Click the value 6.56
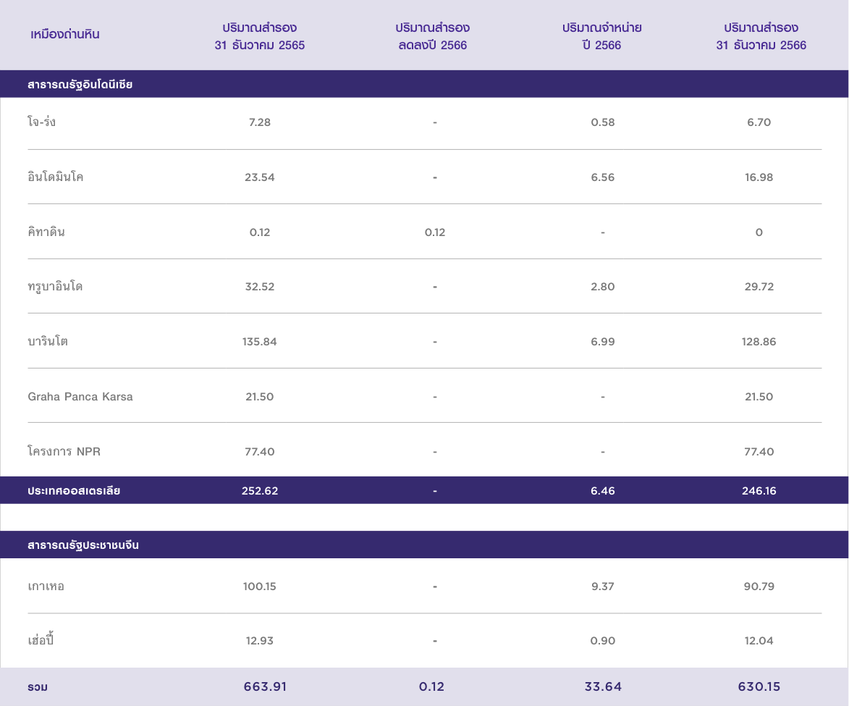Viewport: 849px width, 706px height. click(x=603, y=177)
